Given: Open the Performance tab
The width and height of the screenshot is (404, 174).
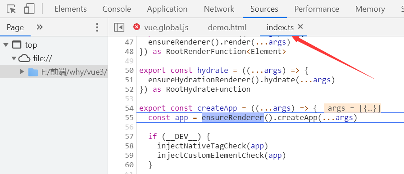Looking at the screenshot, I should pos(317,9).
